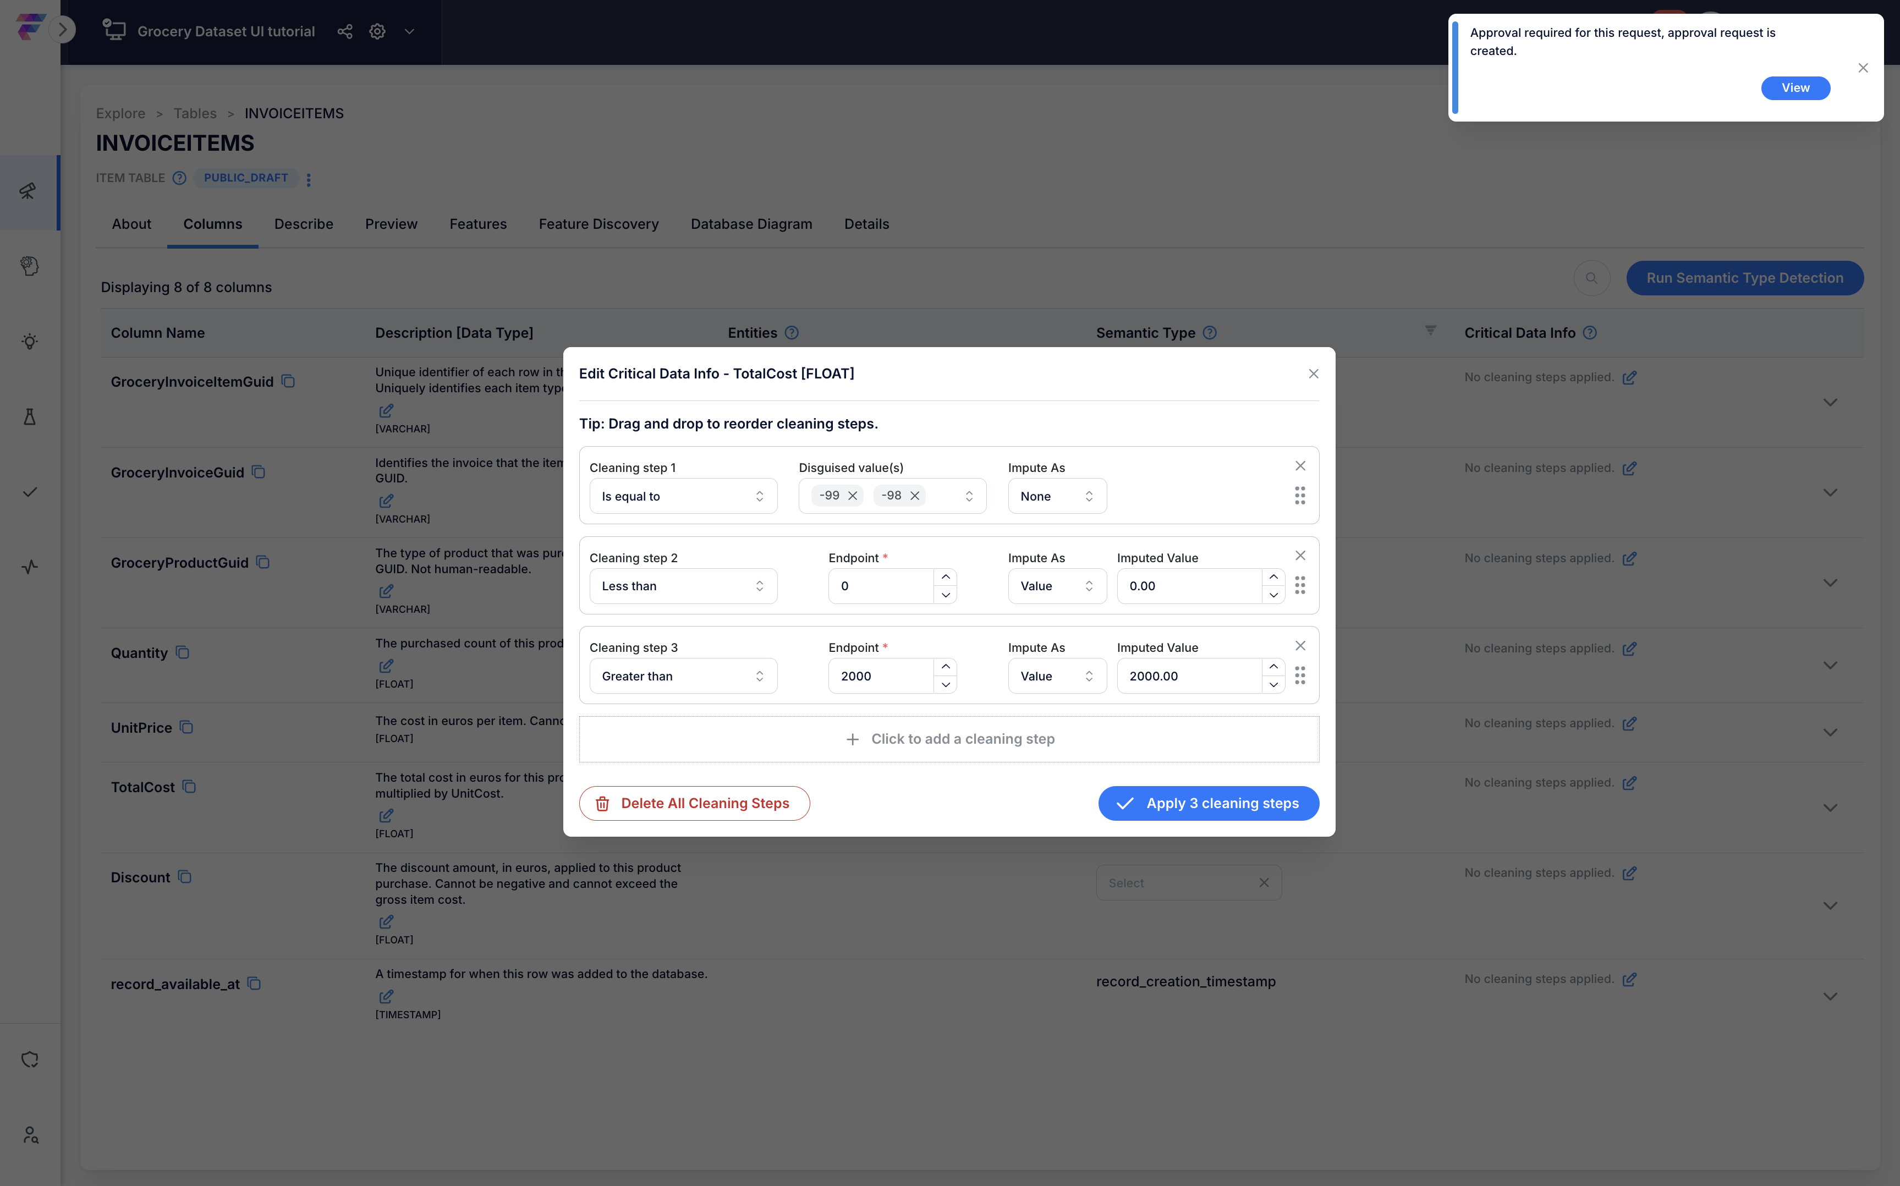This screenshot has width=1900, height=1186.
Task: Grab the drag handle of cleaning step 1
Action: click(x=1300, y=496)
